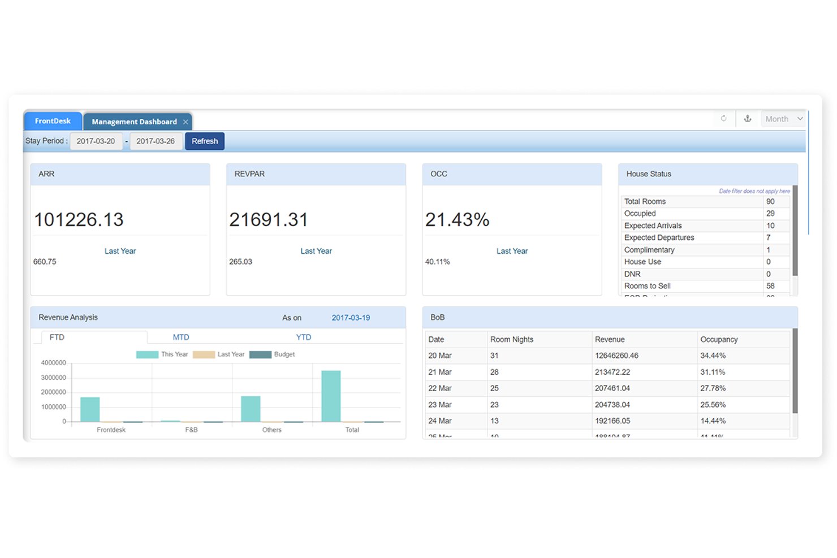The height and width of the screenshot is (558, 837).
Task: Close the Management Dashboard tab
Action: 185,122
